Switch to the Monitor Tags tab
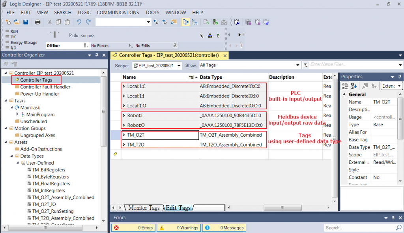The height and width of the screenshot is (233, 404). (x=144, y=208)
